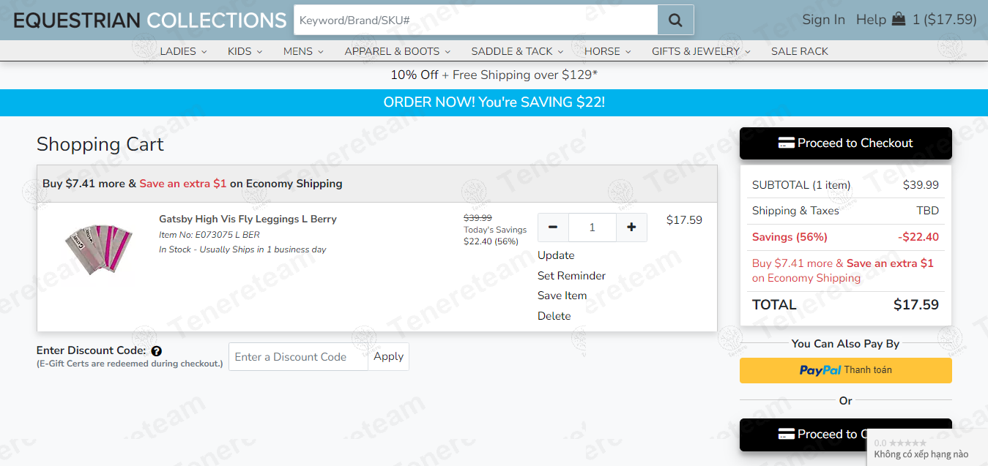Expand the Kids category dropdown

point(245,51)
